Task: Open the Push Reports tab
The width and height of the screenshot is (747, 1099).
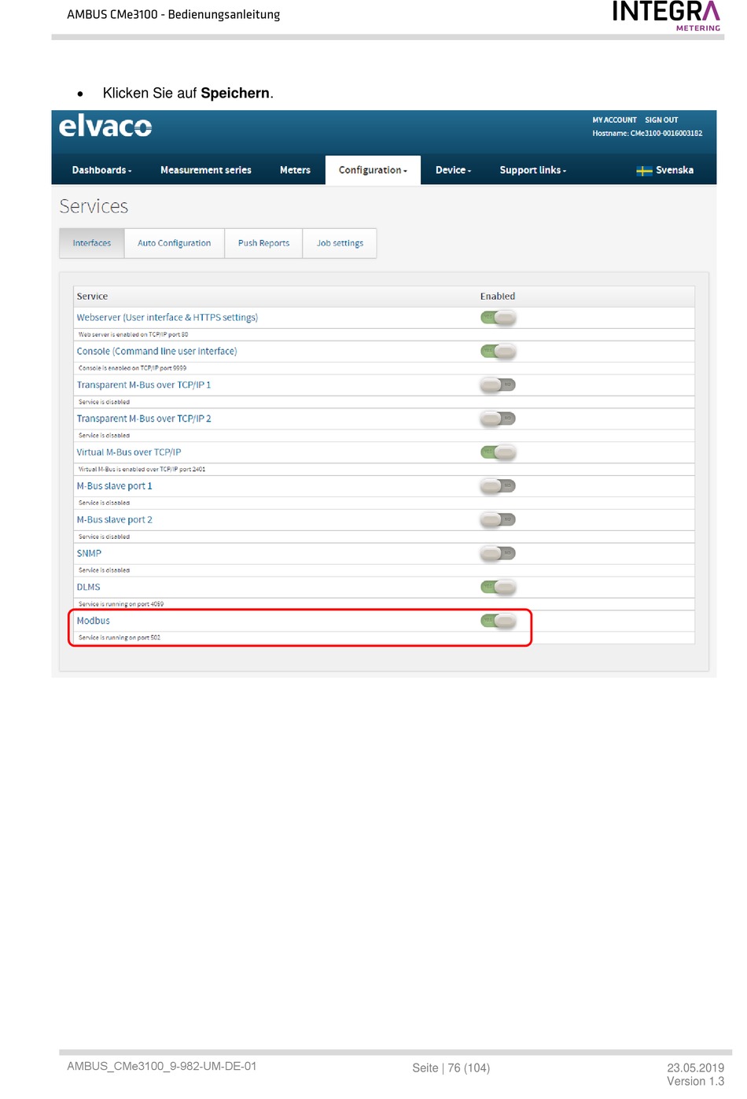Action: point(263,243)
